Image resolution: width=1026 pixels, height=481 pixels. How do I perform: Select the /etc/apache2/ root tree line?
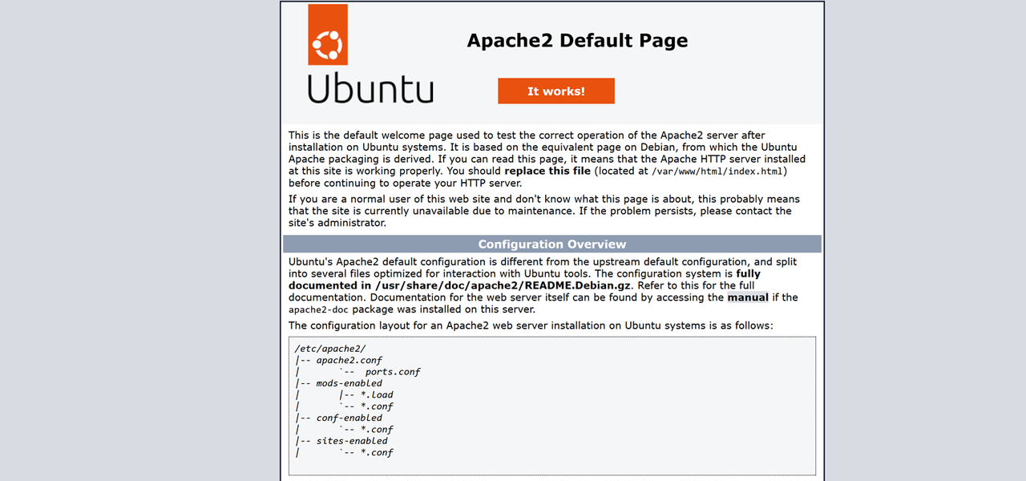click(330, 349)
